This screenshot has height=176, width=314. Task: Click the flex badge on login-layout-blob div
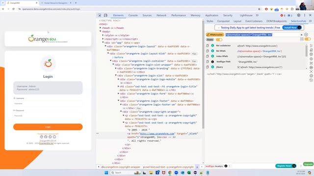tap(194, 54)
